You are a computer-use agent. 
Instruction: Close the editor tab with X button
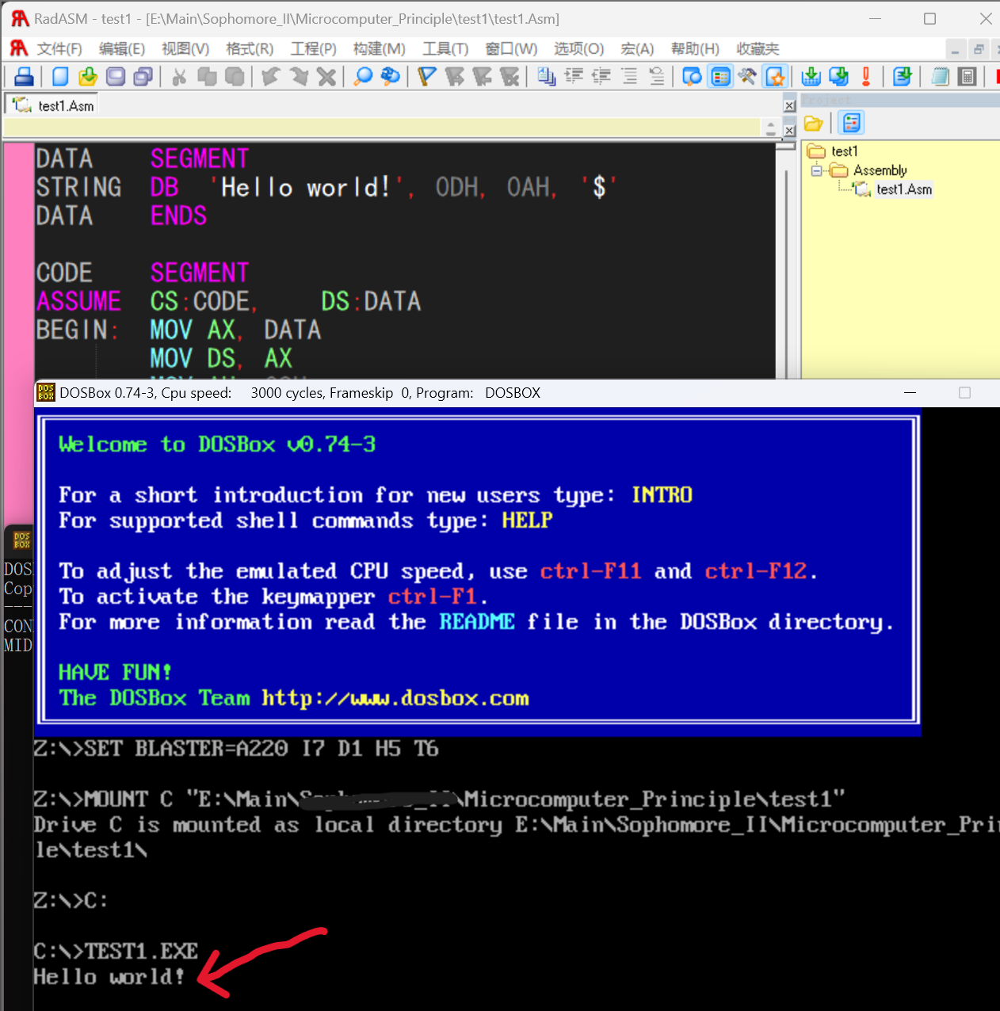pos(789,105)
